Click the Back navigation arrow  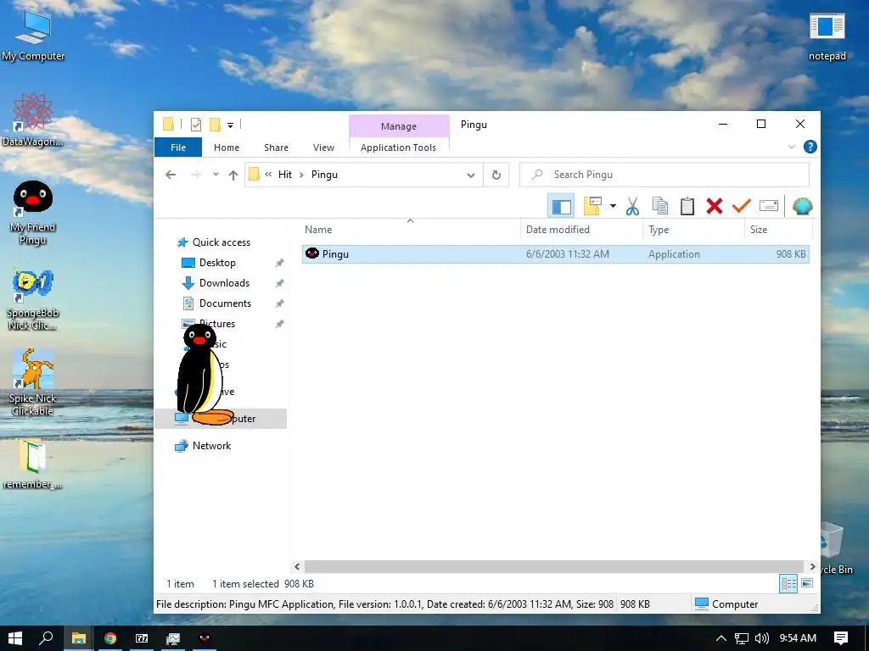click(171, 175)
